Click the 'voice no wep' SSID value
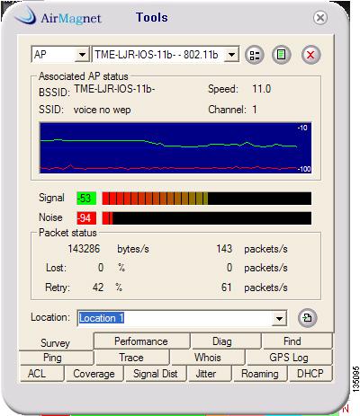 point(102,110)
